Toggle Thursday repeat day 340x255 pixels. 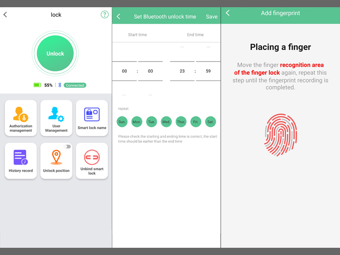click(181, 122)
